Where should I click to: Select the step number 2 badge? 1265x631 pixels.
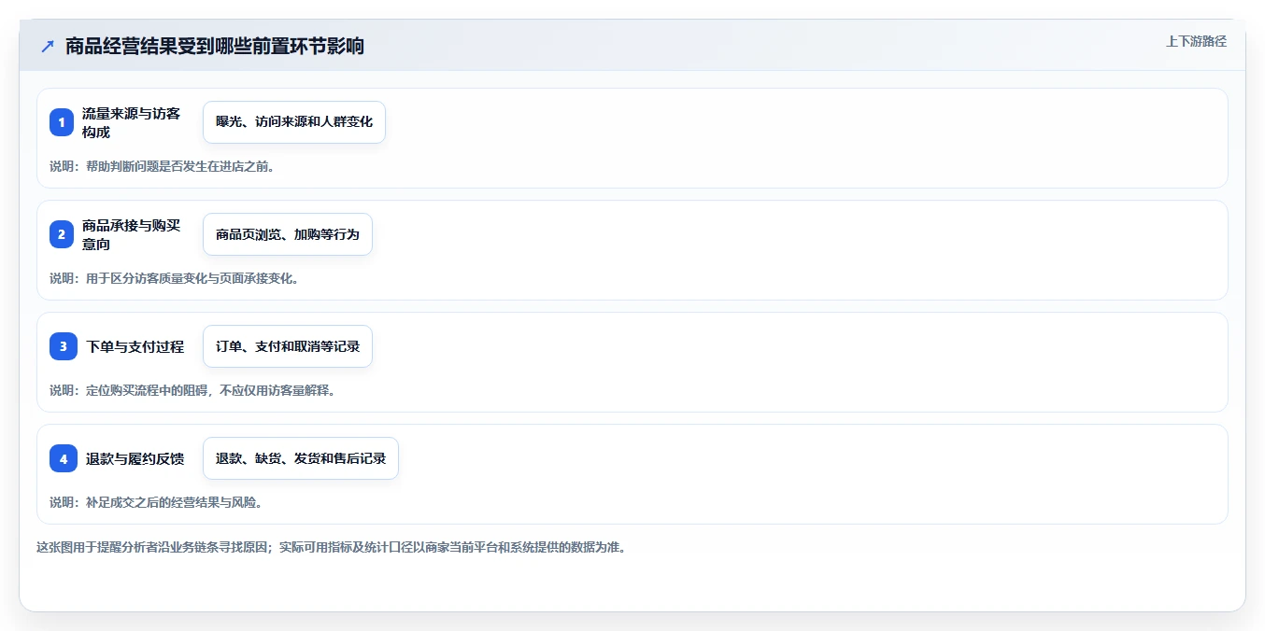[x=62, y=234]
